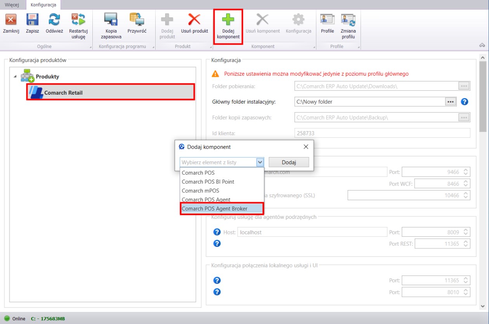Select Comarch Retail in product tree
The height and width of the screenshot is (324, 489).
[111, 93]
